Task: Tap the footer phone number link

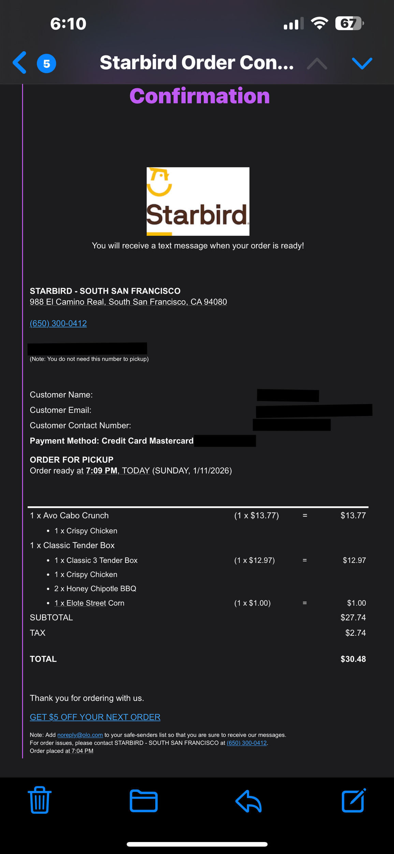Action: click(x=247, y=743)
